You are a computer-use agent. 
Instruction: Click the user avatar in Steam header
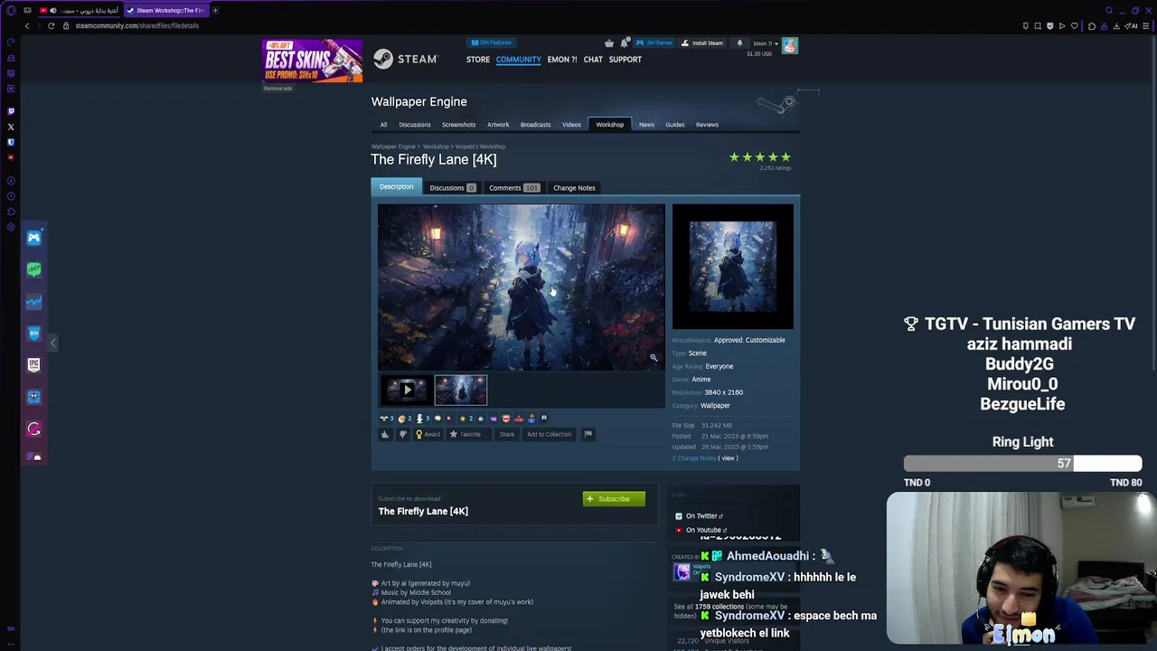[790, 45]
